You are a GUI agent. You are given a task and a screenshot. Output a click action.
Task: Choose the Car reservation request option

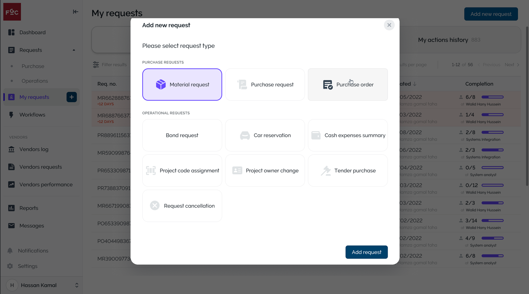pos(265,135)
